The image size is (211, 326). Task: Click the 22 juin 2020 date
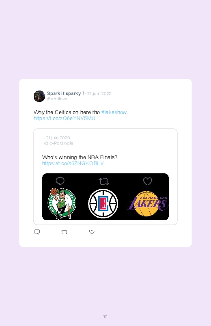pyautogui.click(x=99, y=93)
